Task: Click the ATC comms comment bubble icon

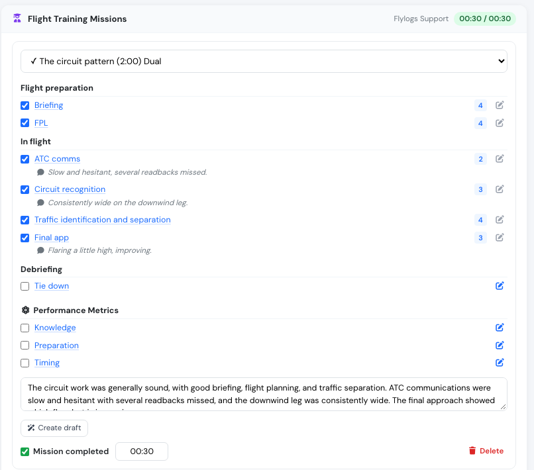Action: pyautogui.click(x=40, y=172)
